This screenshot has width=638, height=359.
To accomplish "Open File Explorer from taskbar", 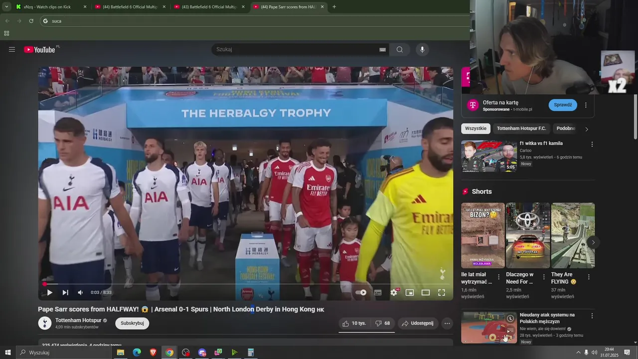I will (120, 353).
